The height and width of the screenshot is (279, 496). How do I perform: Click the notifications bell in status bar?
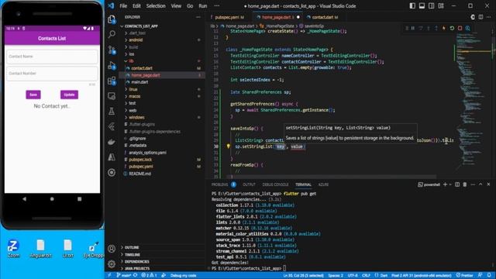tap(489, 275)
